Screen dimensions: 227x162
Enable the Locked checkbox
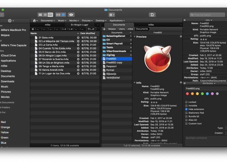coord(186,102)
